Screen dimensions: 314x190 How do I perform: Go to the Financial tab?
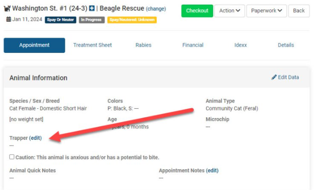(x=193, y=45)
